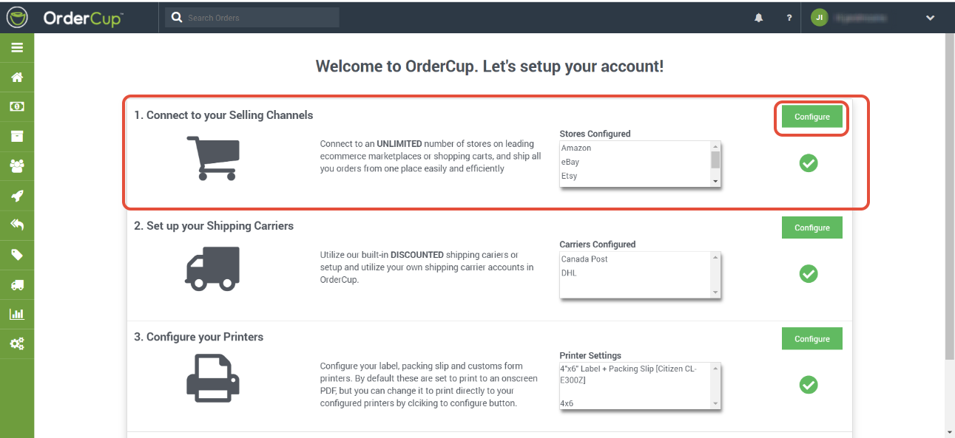Click Selling Channels green check mark
This screenshot has height=438, width=955.
tap(809, 163)
